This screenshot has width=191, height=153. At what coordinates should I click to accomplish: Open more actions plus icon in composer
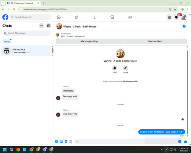coord(57,142)
